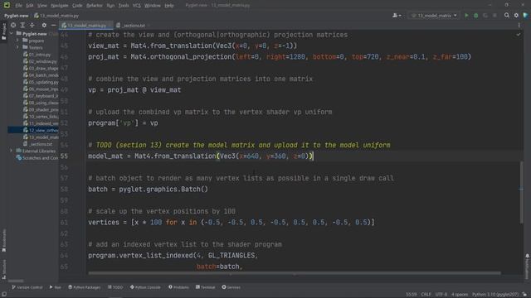Toggle the Project tool window side tab

click(3, 31)
